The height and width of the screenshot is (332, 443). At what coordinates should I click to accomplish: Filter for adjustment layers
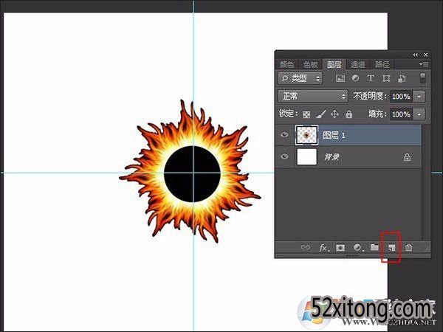(x=355, y=78)
